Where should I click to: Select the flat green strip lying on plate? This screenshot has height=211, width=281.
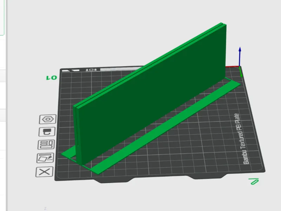pyautogui.click(x=166, y=127)
